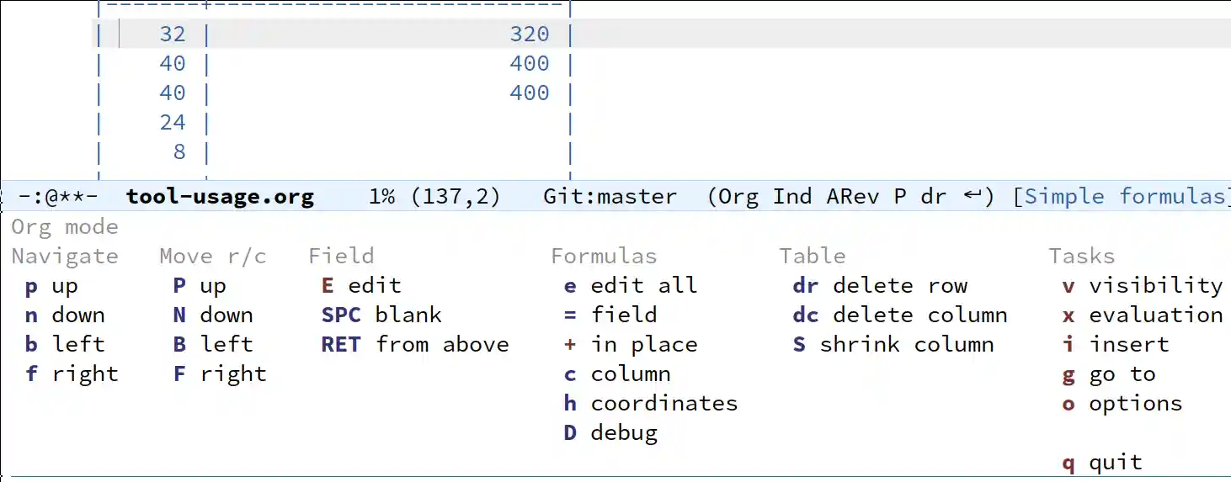Select 'RET from above' under Field
This screenshot has height=482, width=1231.
point(415,345)
